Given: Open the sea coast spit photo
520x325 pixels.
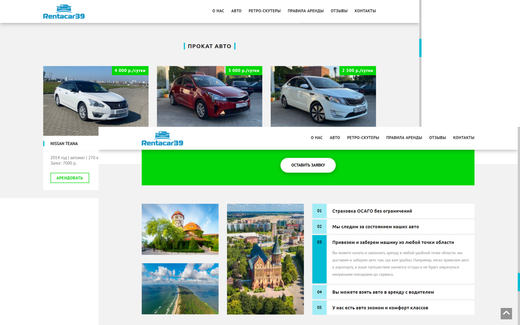Looking at the screenshot, I should tap(180, 289).
